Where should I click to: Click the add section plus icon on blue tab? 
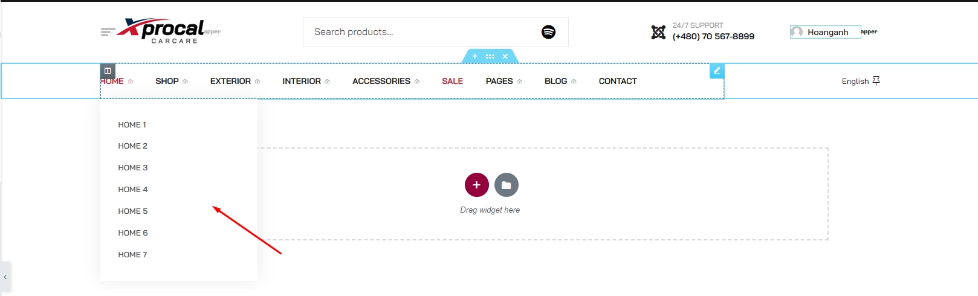pos(474,56)
